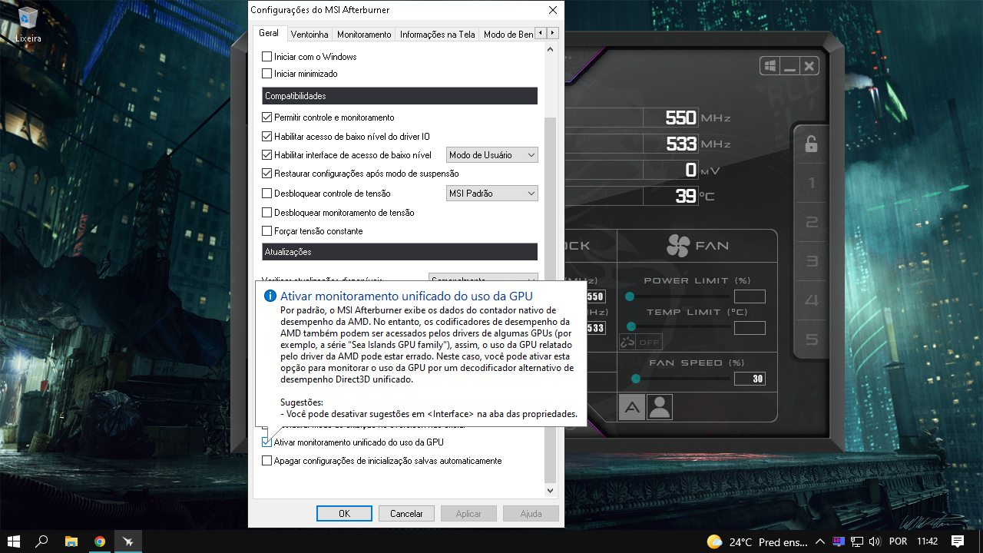The width and height of the screenshot is (983, 553).
Task: Click MSI Afterburner taskbar icon
Action: tap(128, 541)
